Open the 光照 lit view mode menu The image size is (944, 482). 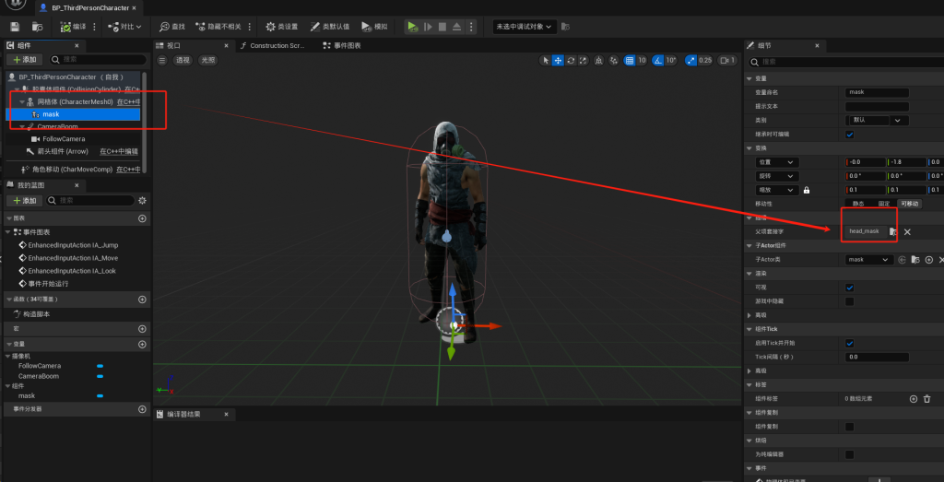tap(207, 60)
